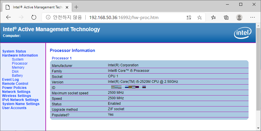Open System Name Settings page

pyautogui.click(x=21, y=104)
